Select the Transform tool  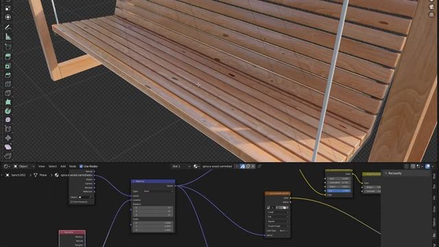pos(8,17)
